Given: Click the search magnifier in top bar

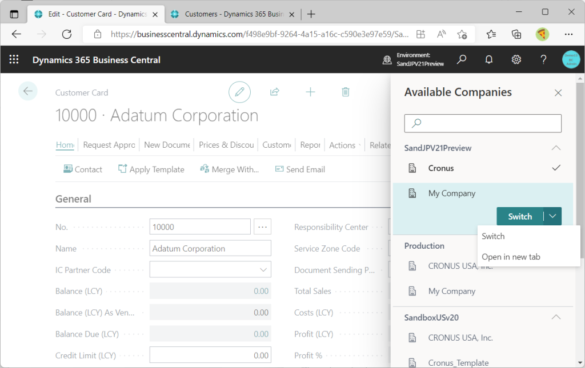Looking at the screenshot, I should [462, 59].
